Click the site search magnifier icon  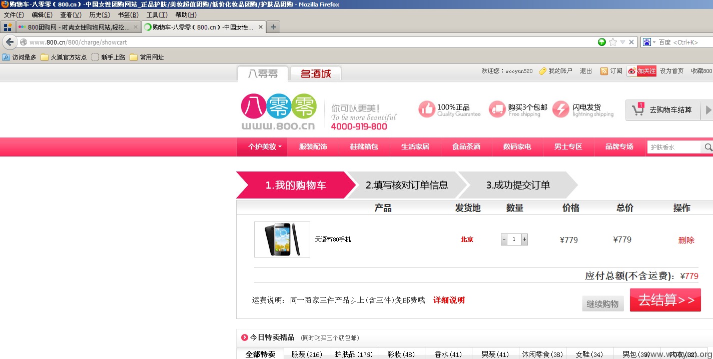pos(708,147)
